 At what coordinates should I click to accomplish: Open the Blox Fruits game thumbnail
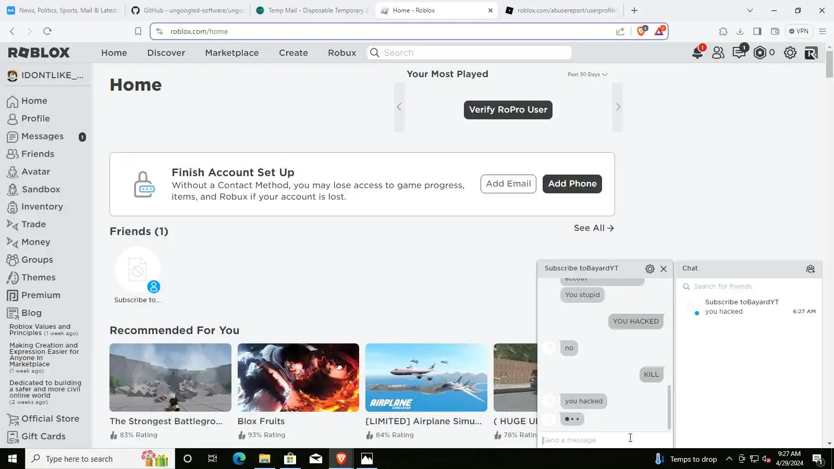(298, 378)
